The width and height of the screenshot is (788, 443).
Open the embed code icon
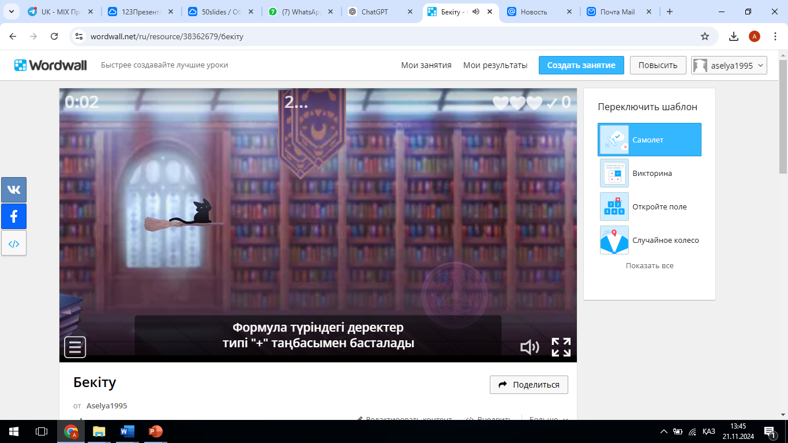coord(14,243)
